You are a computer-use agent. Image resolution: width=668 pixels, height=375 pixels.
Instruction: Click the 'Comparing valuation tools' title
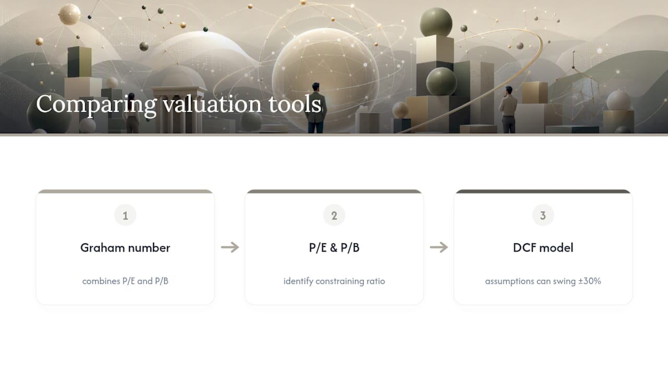pos(178,104)
